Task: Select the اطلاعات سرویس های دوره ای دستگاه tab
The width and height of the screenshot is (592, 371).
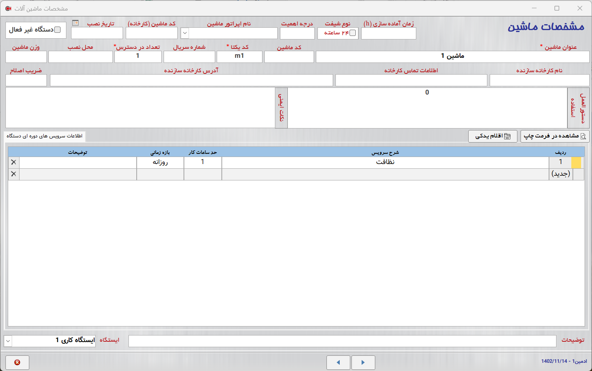Action: 45,136
